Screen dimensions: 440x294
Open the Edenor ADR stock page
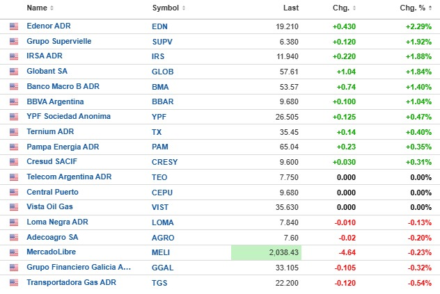pyautogui.click(x=49, y=26)
